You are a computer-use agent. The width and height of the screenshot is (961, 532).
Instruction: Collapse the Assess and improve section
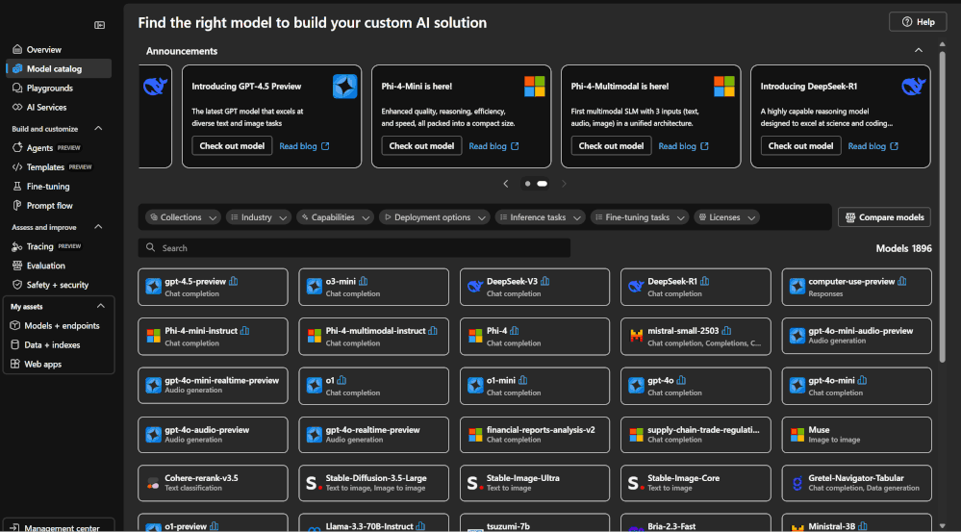[x=98, y=227]
